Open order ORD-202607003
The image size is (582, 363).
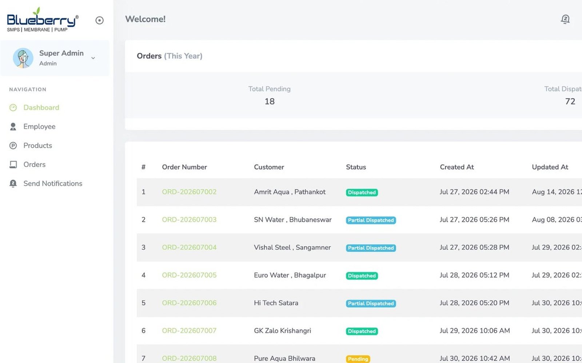tap(189, 220)
